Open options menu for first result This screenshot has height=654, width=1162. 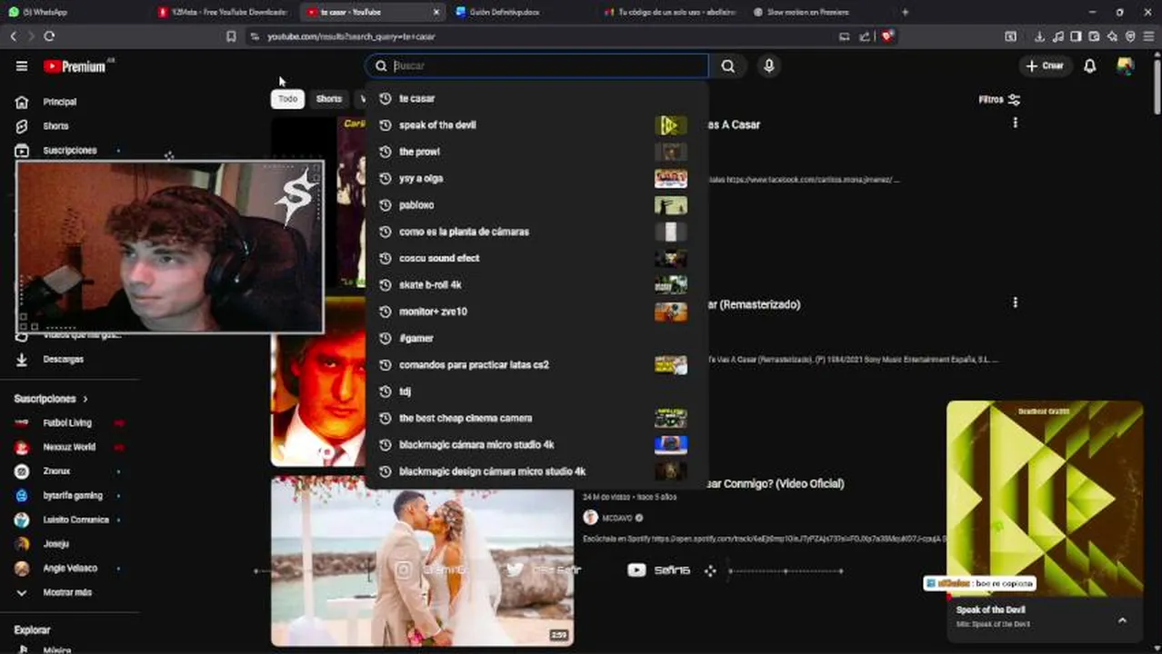coord(1015,123)
